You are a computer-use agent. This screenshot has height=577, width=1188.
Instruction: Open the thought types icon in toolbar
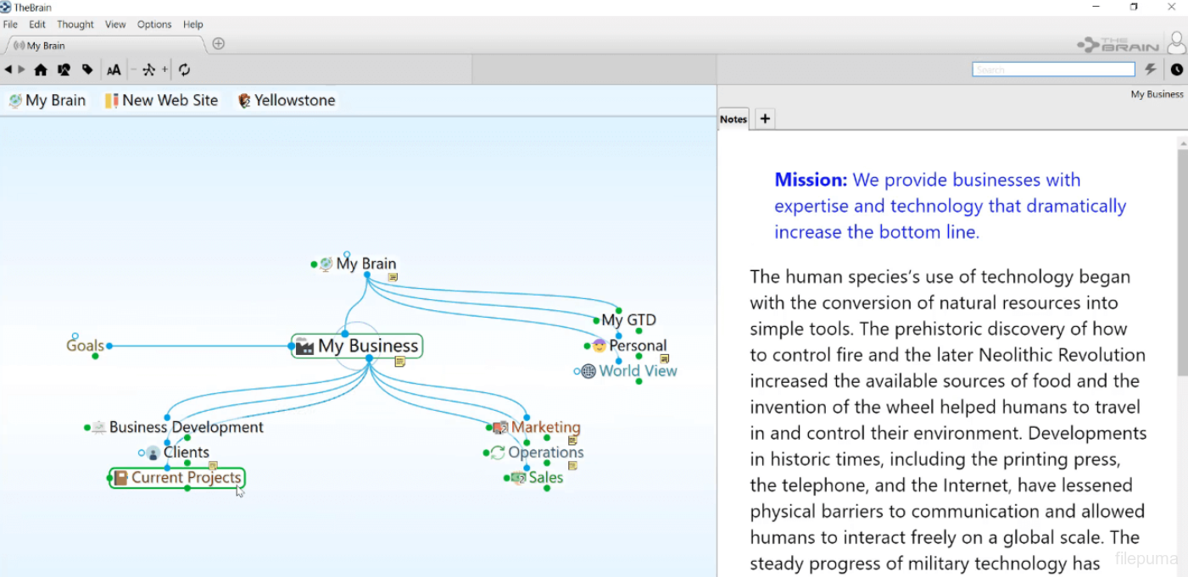64,70
